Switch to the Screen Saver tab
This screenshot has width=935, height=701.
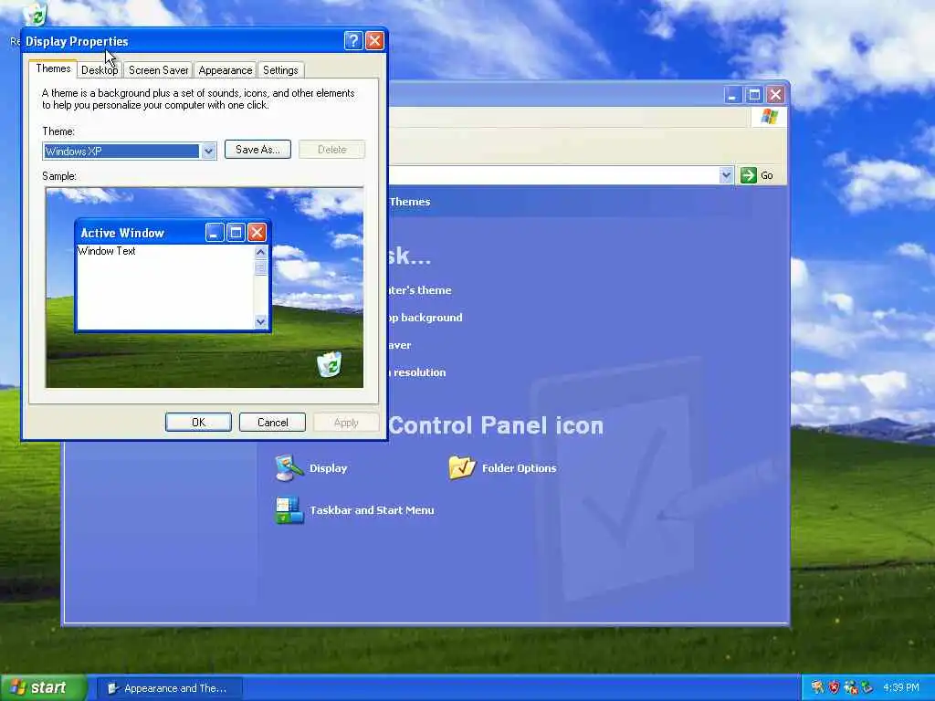pyautogui.click(x=159, y=69)
